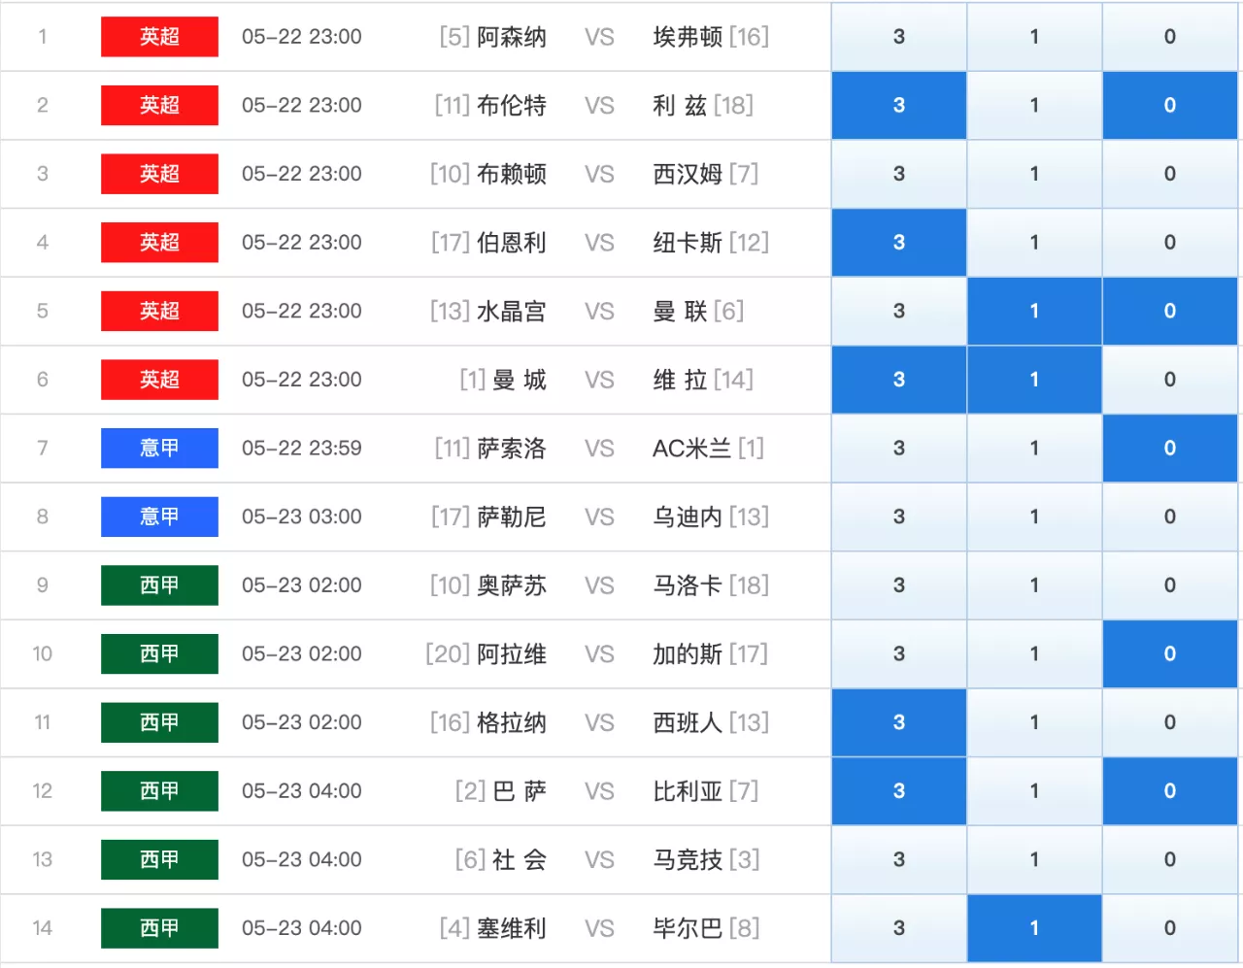Open team 马竞技

[x=688, y=860]
